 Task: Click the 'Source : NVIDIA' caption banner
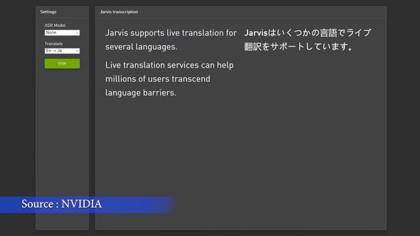point(88,205)
